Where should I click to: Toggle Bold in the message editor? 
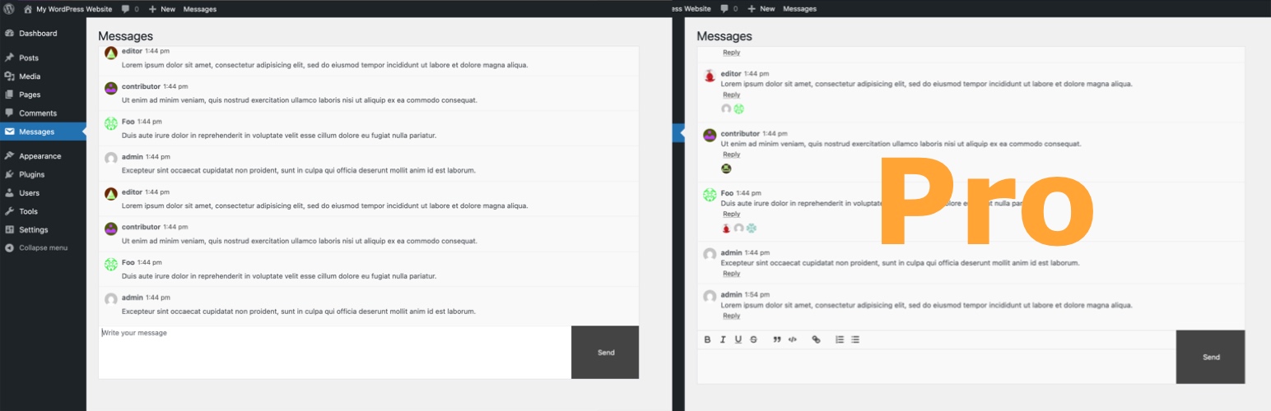coord(707,339)
